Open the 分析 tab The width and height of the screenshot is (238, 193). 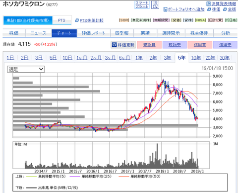click(226, 33)
